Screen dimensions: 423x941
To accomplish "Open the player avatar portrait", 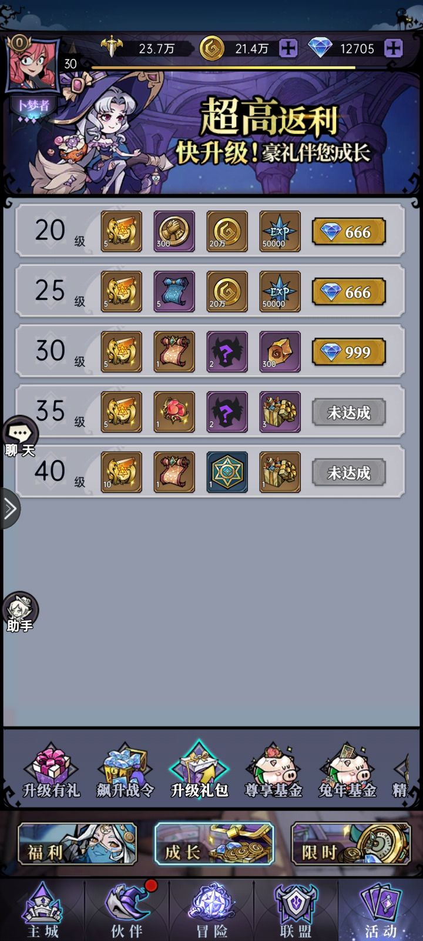I will (32, 64).
